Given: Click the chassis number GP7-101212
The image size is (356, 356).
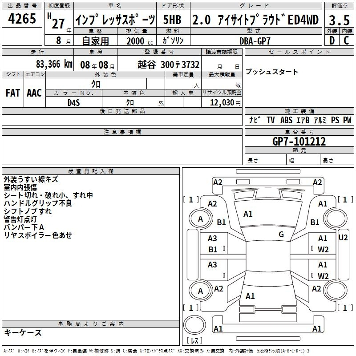Looking at the screenshot, I should (299, 142).
